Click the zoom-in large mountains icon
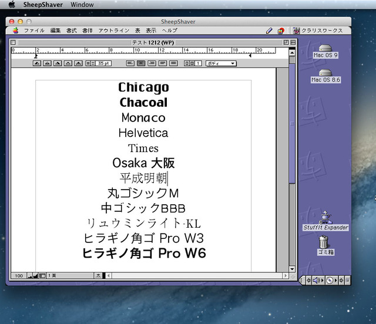Viewport: 376px width, 324px height. (x=35, y=276)
